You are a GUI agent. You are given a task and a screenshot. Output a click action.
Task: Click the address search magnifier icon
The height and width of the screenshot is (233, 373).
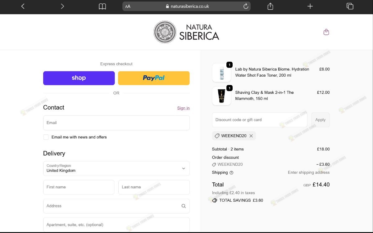184,206
